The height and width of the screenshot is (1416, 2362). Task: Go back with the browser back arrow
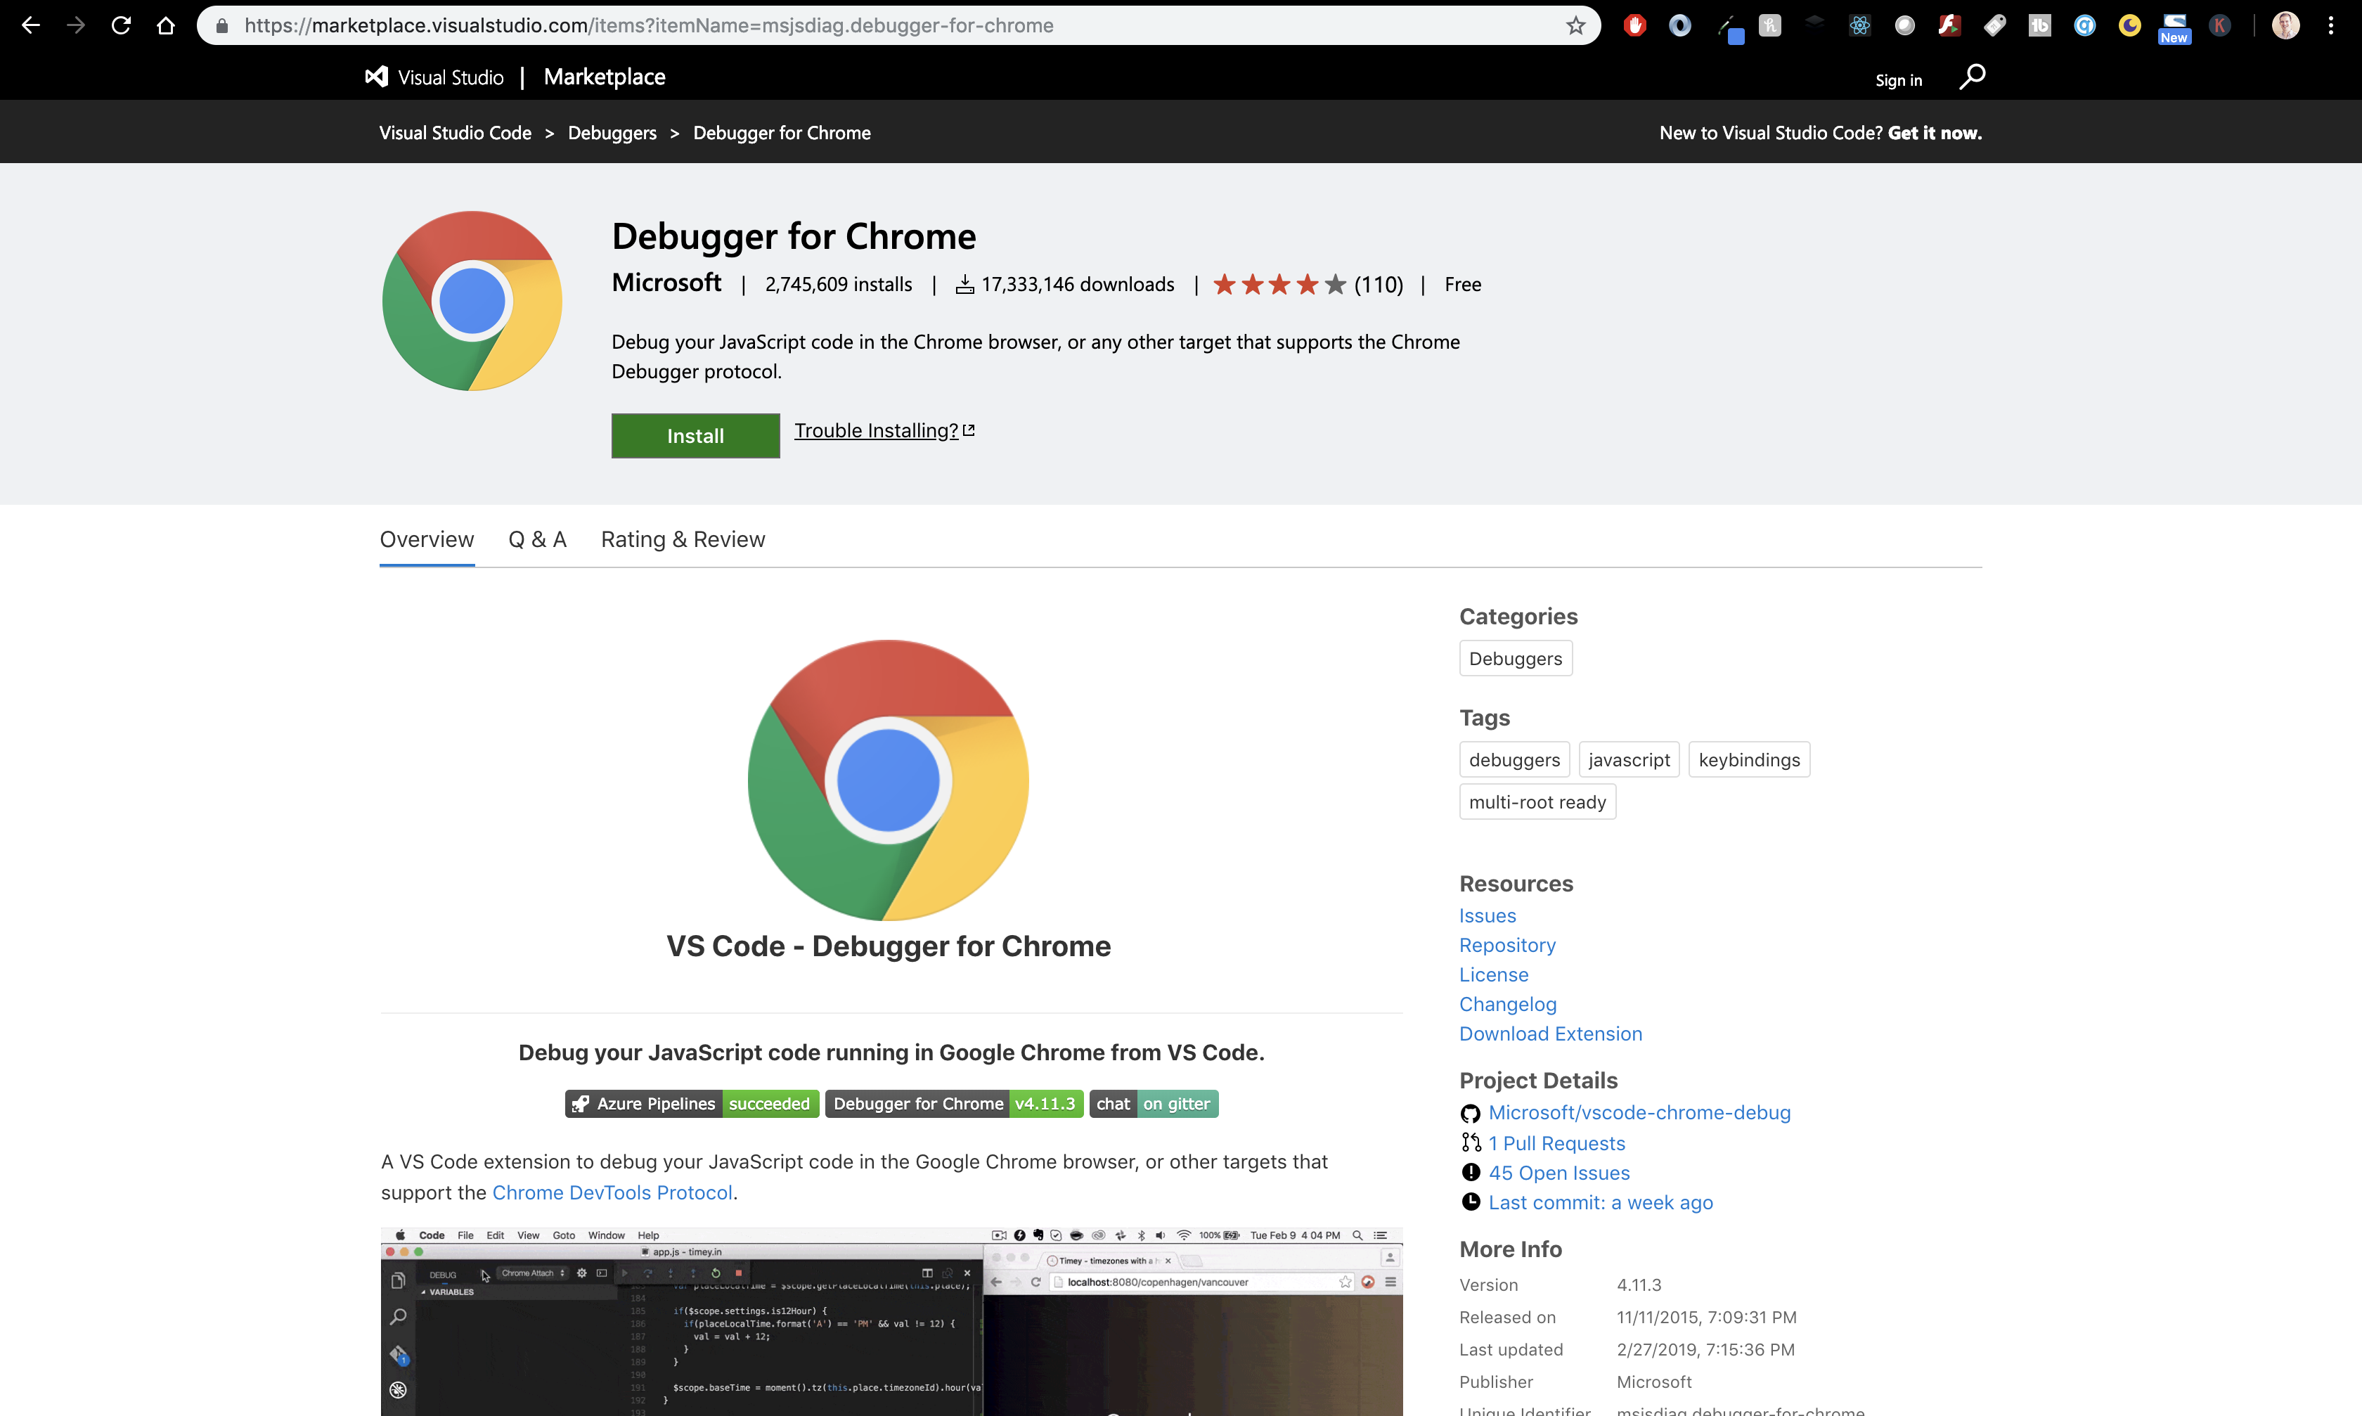[30, 26]
